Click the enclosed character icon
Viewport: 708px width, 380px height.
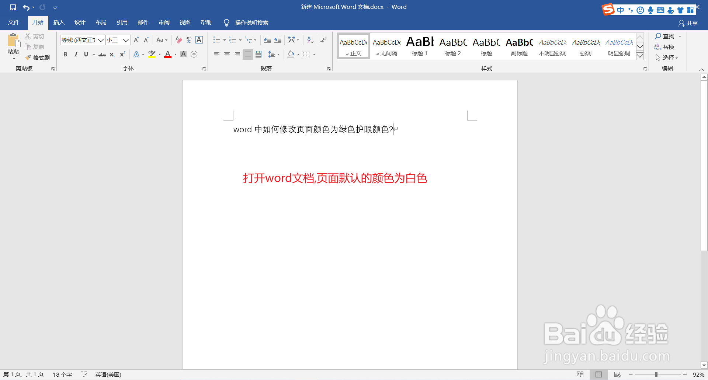[194, 54]
